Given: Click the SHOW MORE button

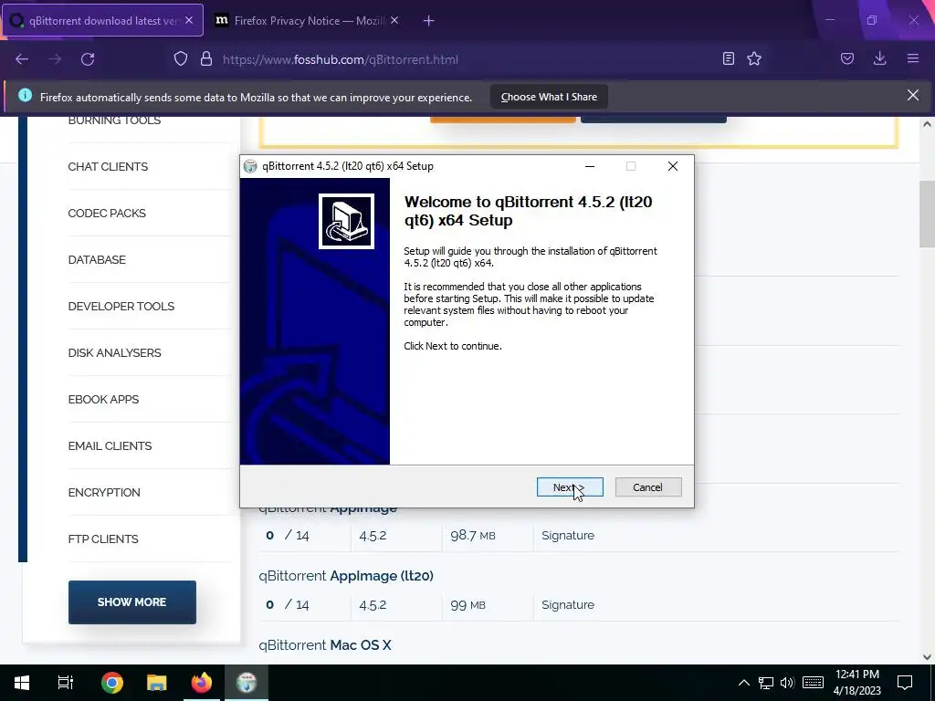Looking at the screenshot, I should [x=131, y=602].
